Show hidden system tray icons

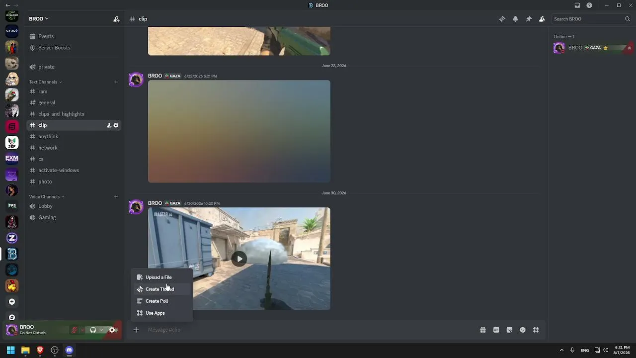coord(561,350)
